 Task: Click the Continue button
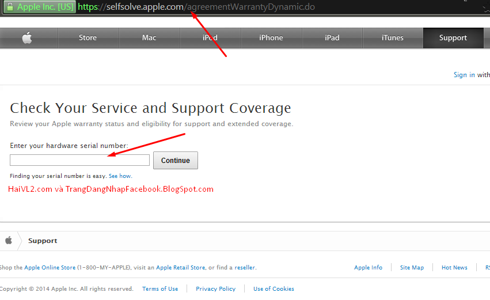[175, 160]
